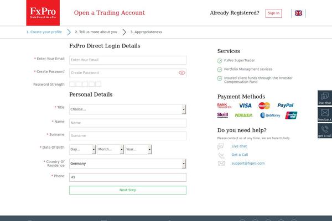Click the Already Registered? text
This screenshot has width=332, height=221.
[x=235, y=13]
